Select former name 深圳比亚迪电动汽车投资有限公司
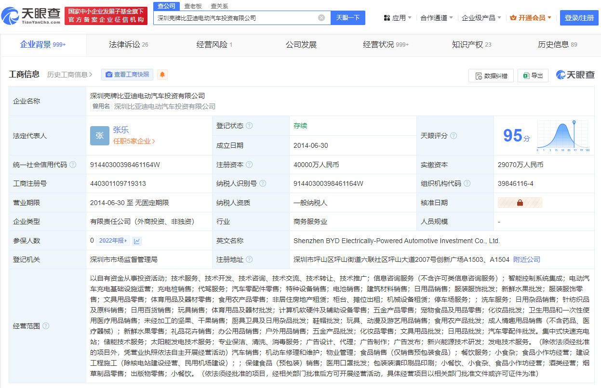This screenshot has height=388, width=601. [x=165, y=106]
